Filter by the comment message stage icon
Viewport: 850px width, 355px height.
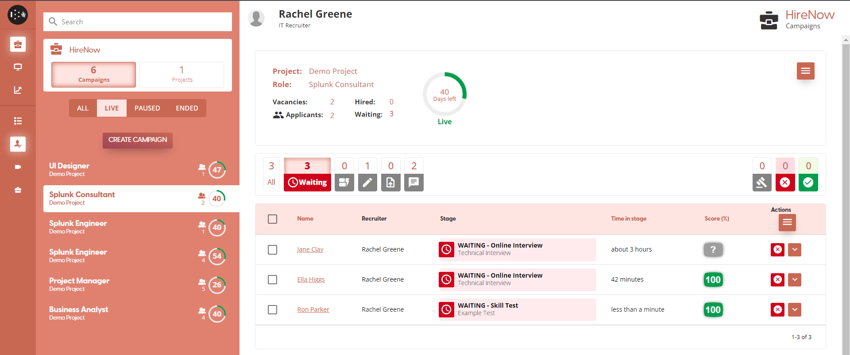point(413,182)
